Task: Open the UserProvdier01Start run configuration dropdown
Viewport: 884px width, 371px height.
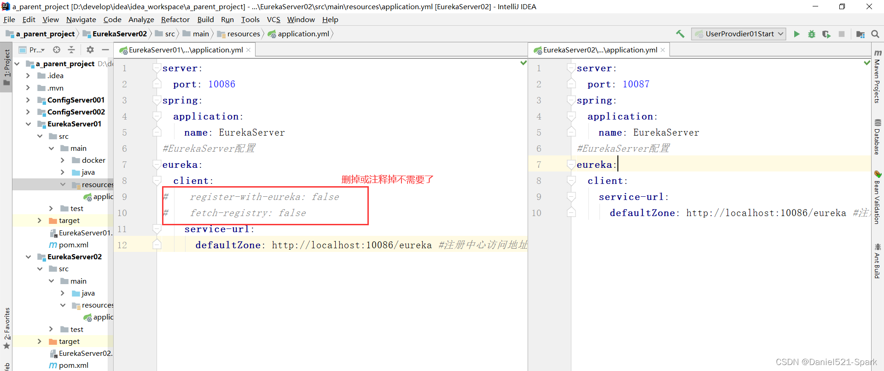Action: pos(739,34)
